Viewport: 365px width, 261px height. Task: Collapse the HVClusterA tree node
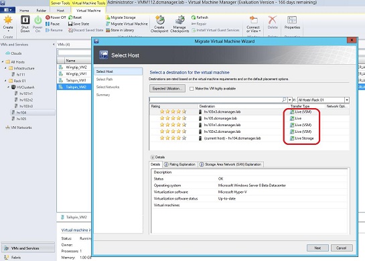click(x=9, y=87)
